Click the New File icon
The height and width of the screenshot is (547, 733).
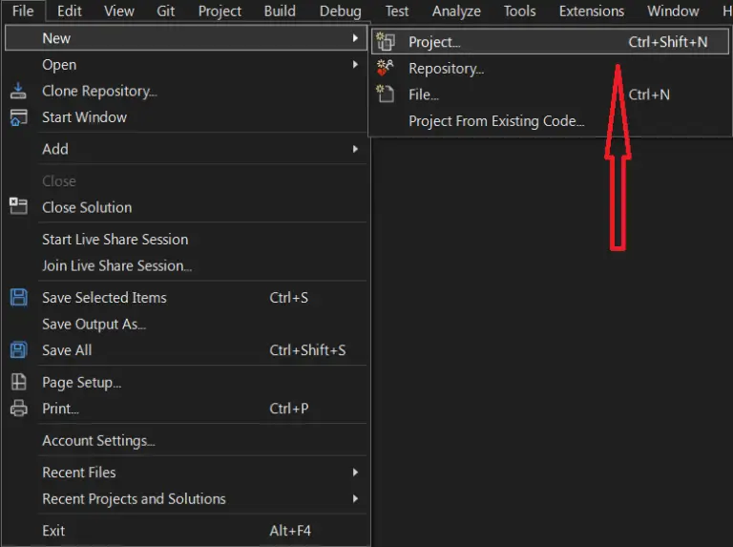click(386, 94)
